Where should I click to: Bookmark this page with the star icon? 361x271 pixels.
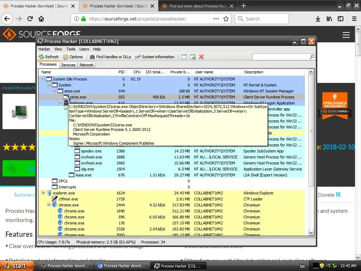(x=226, y=19)
